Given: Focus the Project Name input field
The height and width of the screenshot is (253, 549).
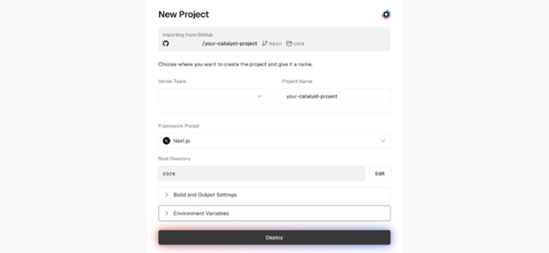Looking at the screenshot, I should pyautogui.click(x=336, y=96).
